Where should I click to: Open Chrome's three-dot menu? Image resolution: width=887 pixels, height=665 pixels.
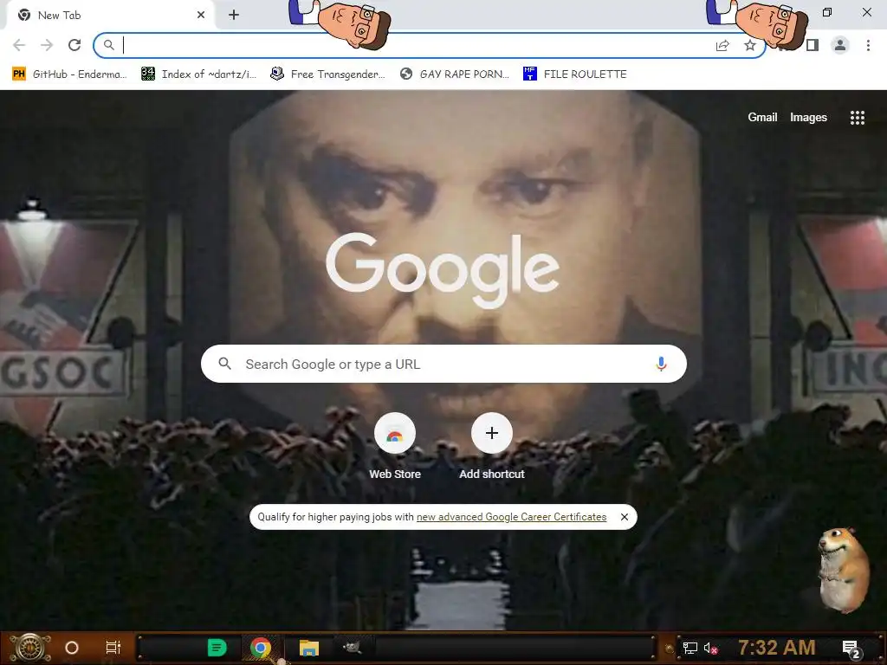click(x=868, y=45)
